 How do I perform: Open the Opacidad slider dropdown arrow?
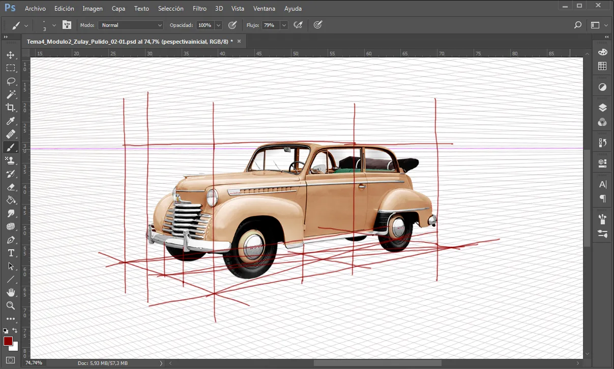[x=219, y=25]
